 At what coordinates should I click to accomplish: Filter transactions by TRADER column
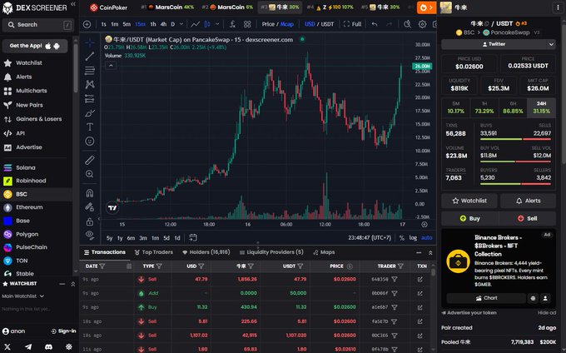(400, 266)
